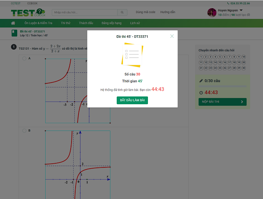
Task: Click the search magnifier icon
Action: pos(122,12)
